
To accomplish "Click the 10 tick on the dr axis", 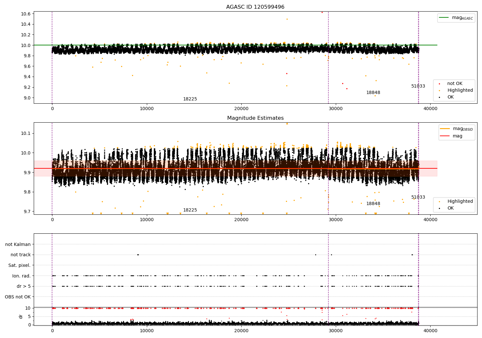I will (x=28, y=308).
